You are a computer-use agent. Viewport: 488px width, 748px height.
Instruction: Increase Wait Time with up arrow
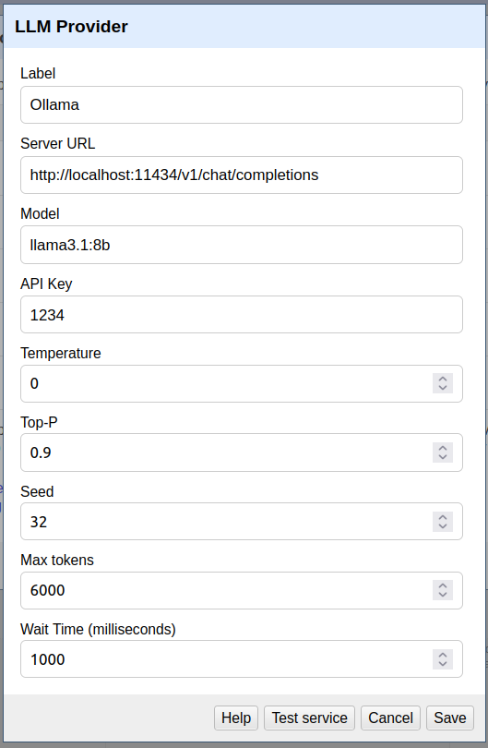click(442, 655)
